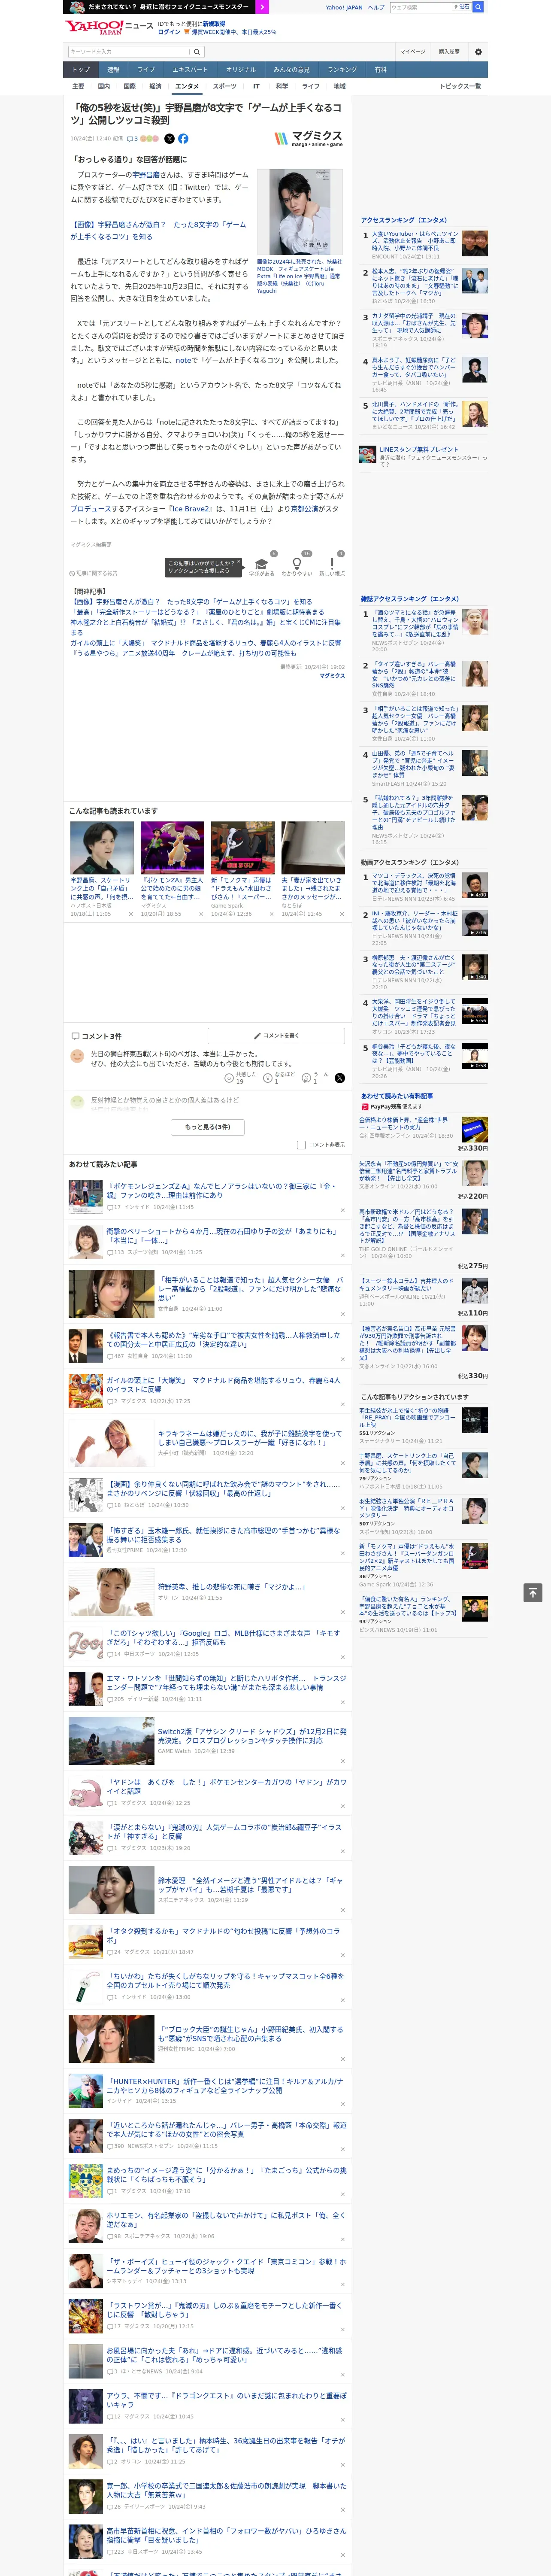The image size is (551, 2576).
Task: Click the magnifier search icon beside keyword field
Action: 197,52
